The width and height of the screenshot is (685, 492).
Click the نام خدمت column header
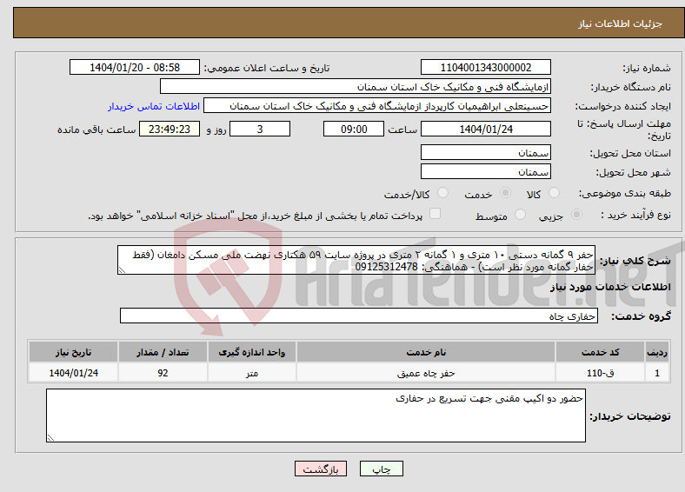point(426,352)
